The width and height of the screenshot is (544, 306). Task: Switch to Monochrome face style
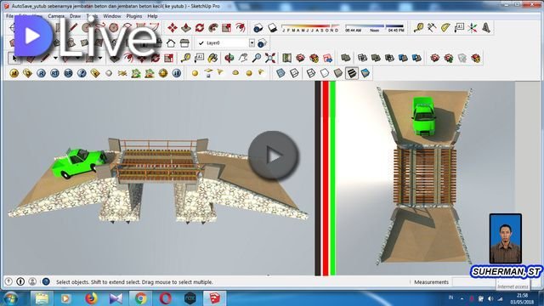(x=365, y=73)
